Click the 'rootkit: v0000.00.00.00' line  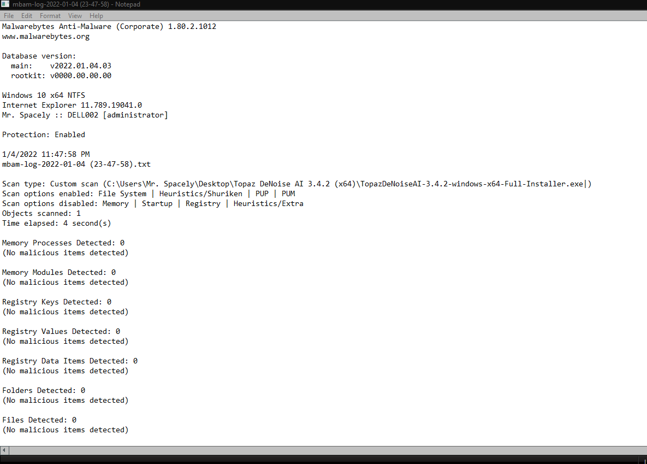[61, 75]
